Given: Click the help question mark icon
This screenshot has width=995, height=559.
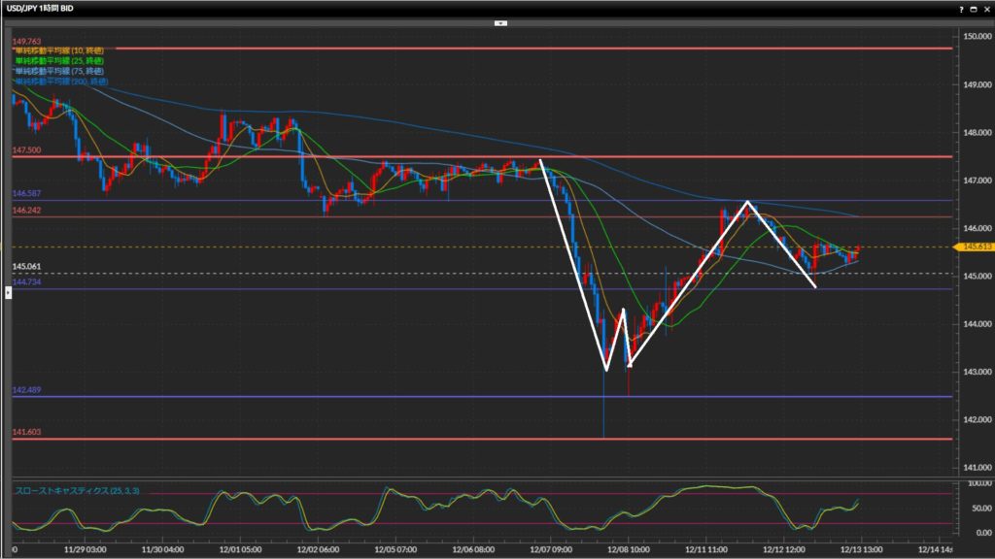Looking at the screenshot, I should [961, 8].
